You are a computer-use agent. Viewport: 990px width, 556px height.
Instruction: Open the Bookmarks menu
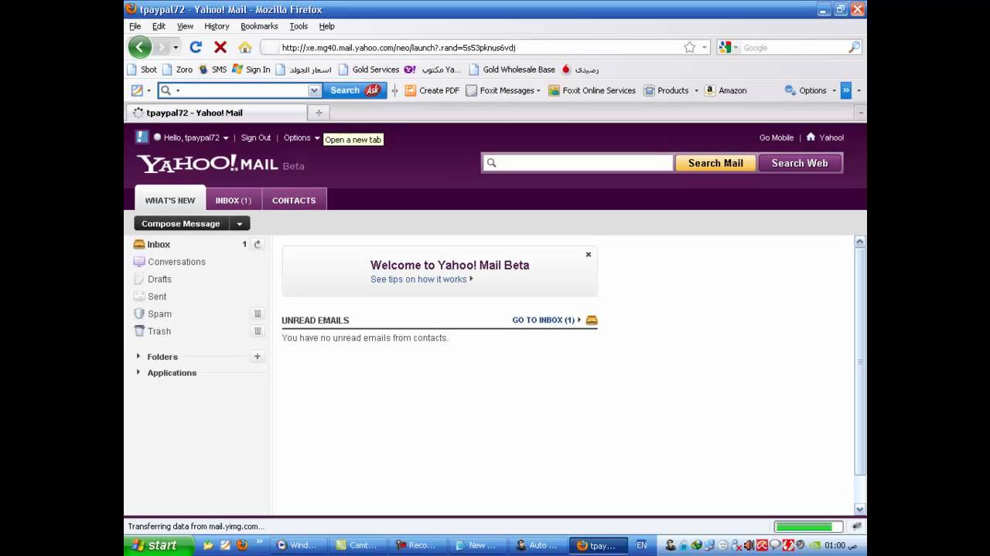[259, 26]
